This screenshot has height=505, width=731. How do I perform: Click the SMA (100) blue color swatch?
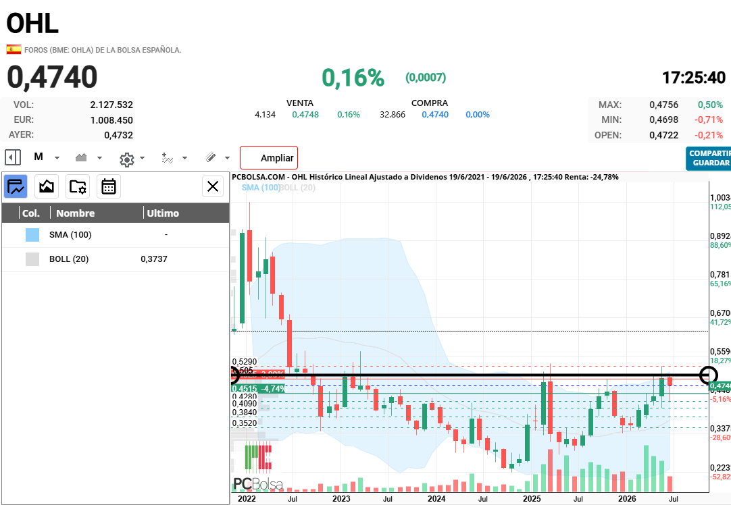click(x=32, y=235)
